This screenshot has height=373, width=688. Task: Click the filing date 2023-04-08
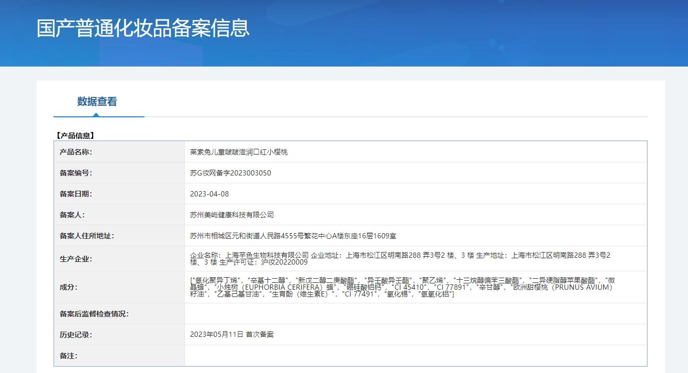coord(209,194)
